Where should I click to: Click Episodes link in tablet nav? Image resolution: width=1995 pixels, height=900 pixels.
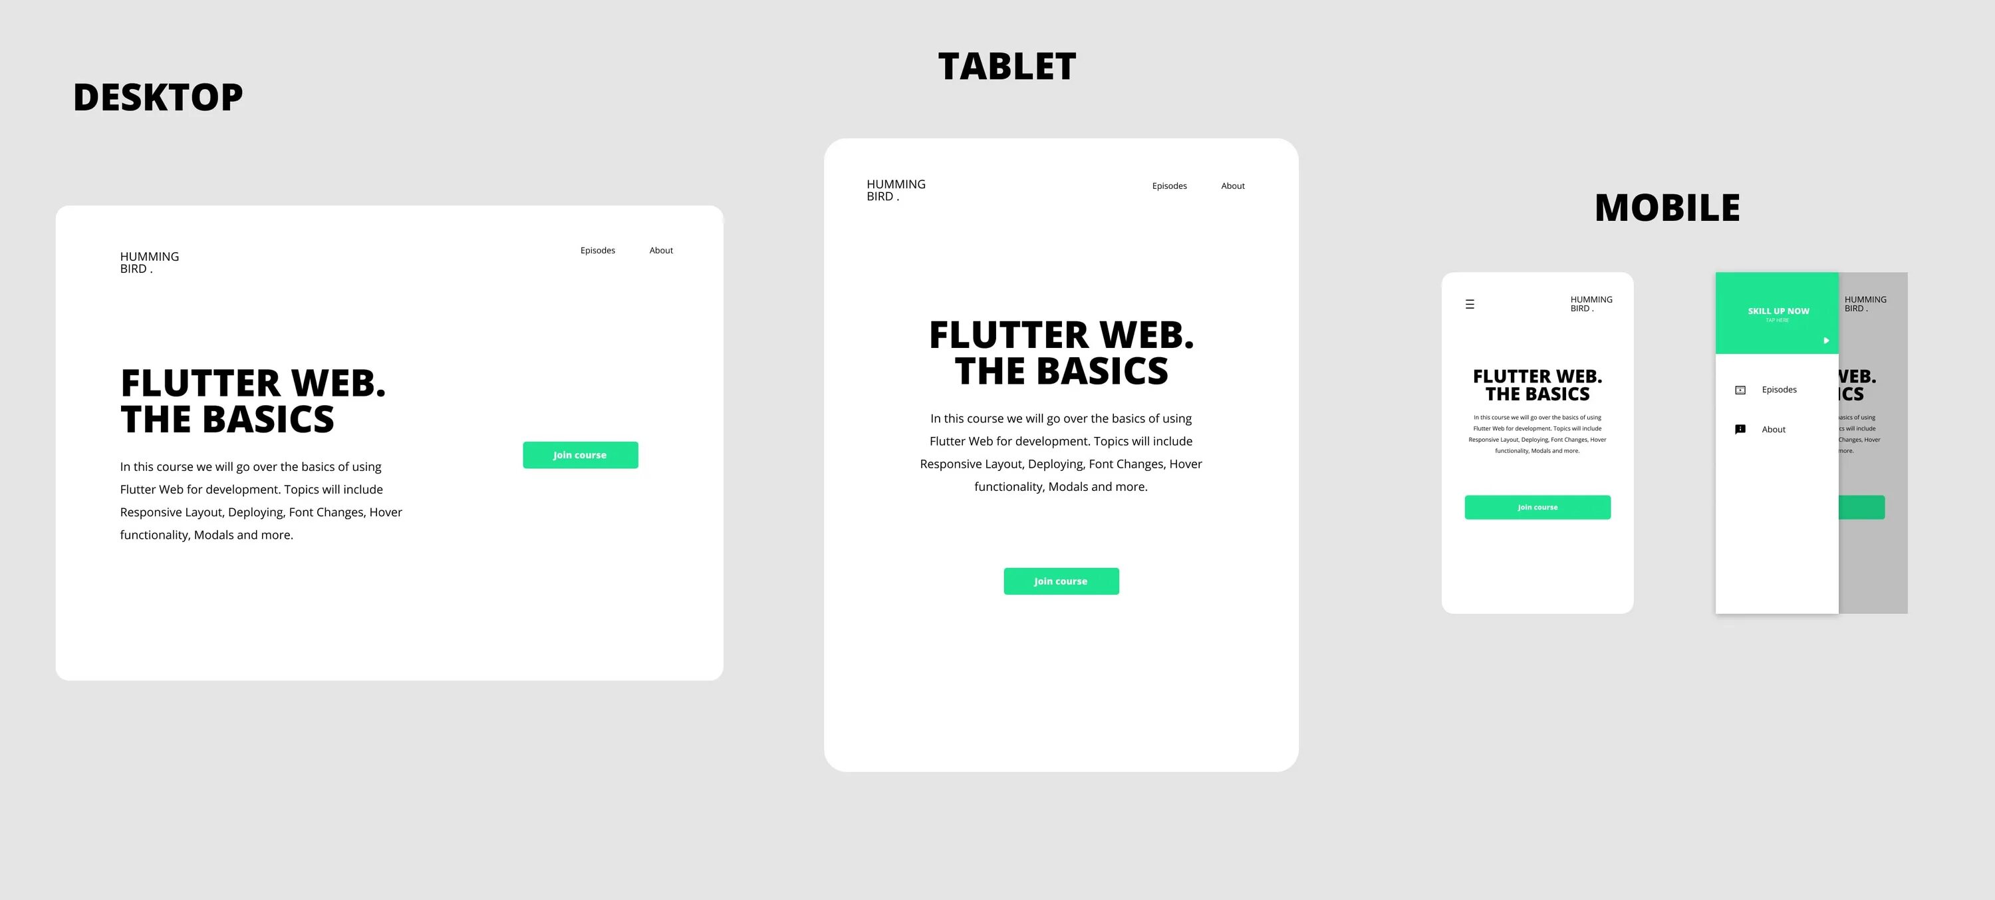(x=1166, y=186)
